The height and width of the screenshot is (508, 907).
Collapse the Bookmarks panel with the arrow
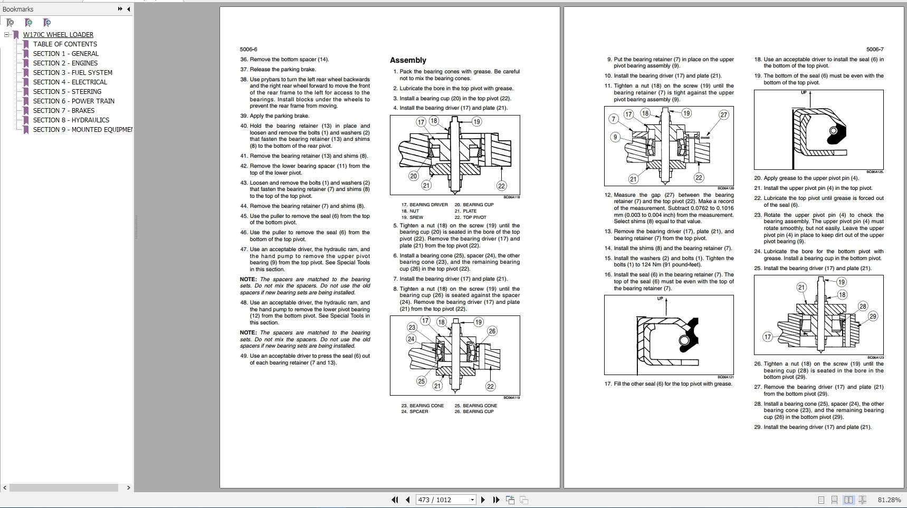pyautogui.click(x=129, y=8)
